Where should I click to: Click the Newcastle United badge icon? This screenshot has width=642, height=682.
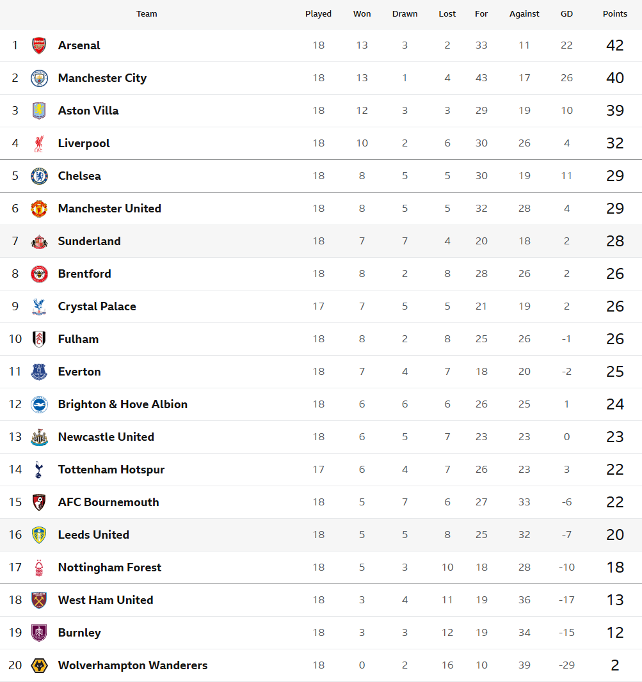pyautogui.click(x=39, y=437)
